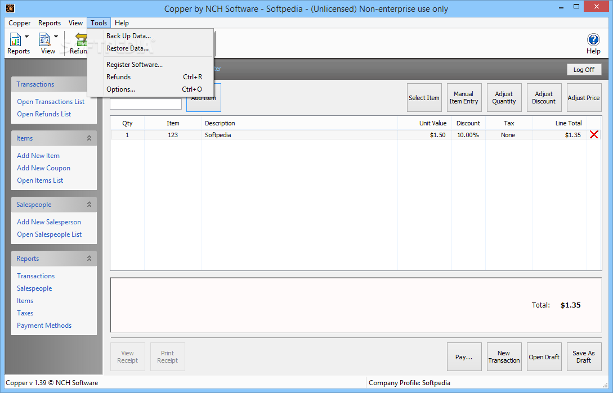The width and height of the screenshot is (613, 393).
Task: Collapse the Items sidebar panel
Action: 89,138
